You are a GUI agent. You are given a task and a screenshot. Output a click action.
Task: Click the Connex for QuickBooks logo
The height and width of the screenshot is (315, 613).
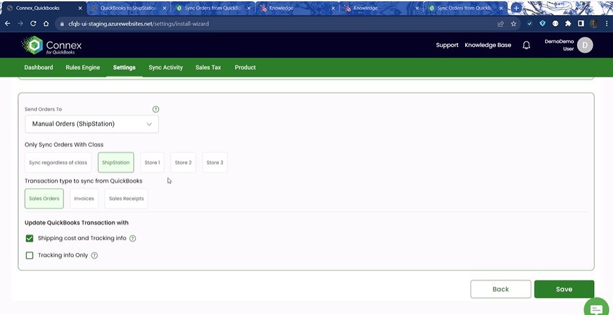(x=52, y=45)
